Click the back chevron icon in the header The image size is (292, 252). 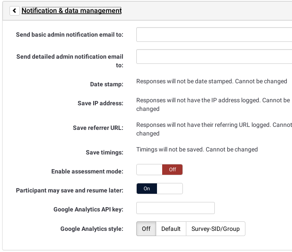tap(15, 11)
